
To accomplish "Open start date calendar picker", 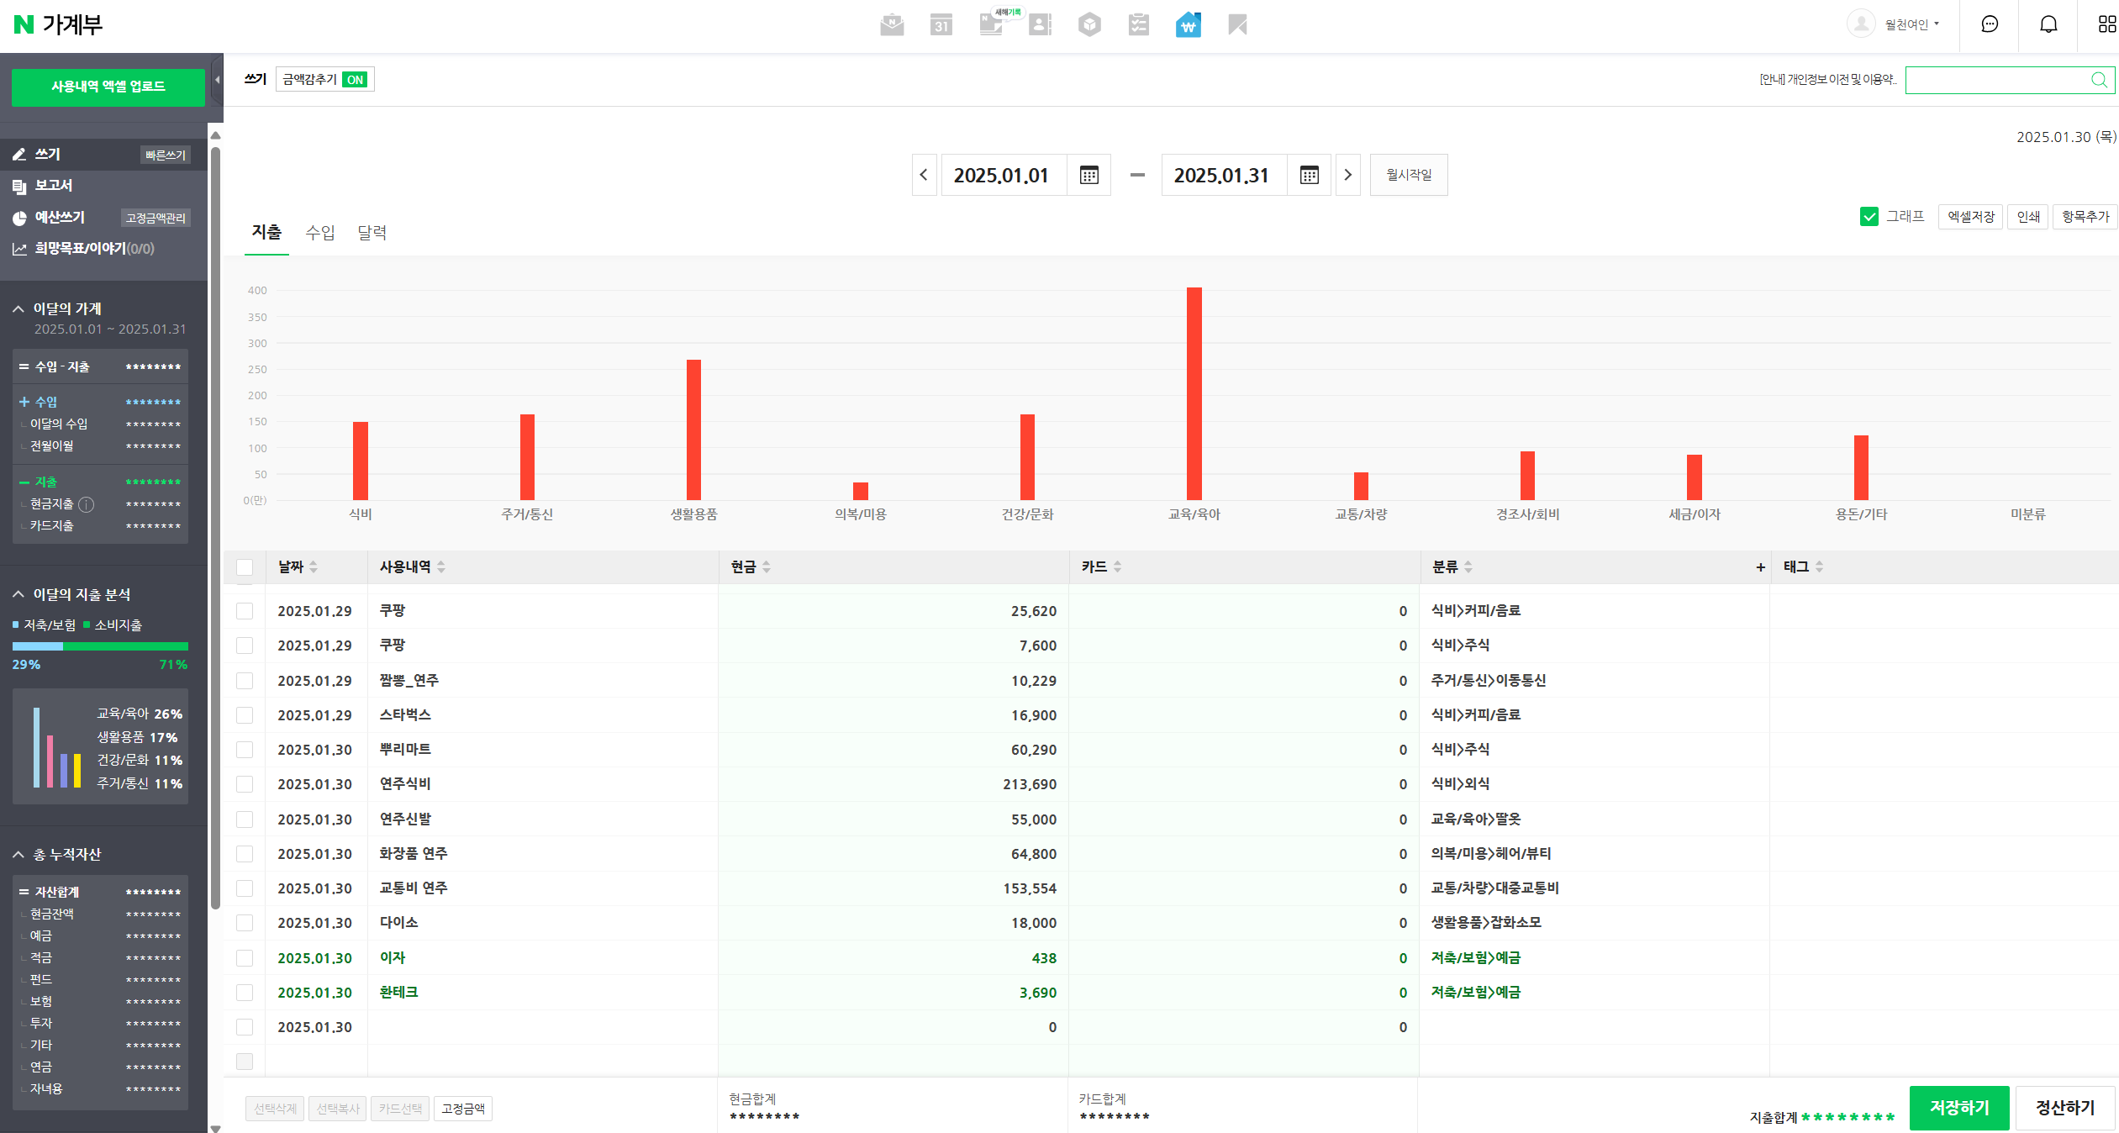I will coord(1088,175).
